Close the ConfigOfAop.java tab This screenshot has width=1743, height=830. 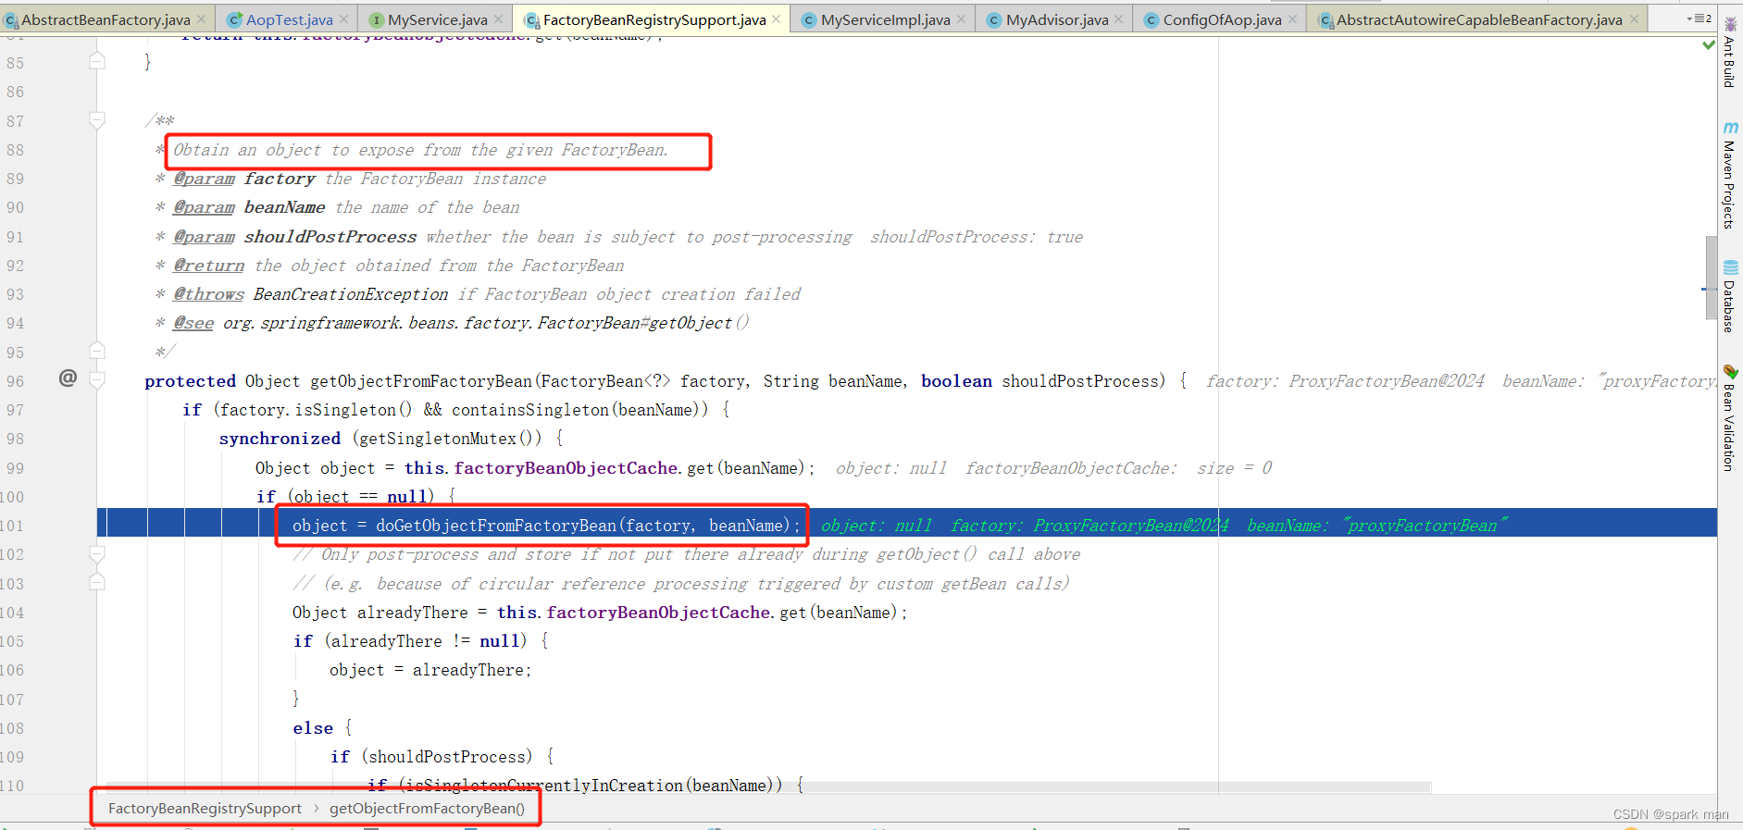[1292, 19]
